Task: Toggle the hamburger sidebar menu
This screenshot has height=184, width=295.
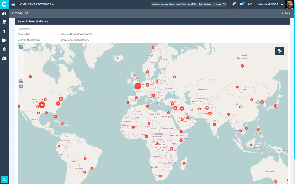Action: 13,4
